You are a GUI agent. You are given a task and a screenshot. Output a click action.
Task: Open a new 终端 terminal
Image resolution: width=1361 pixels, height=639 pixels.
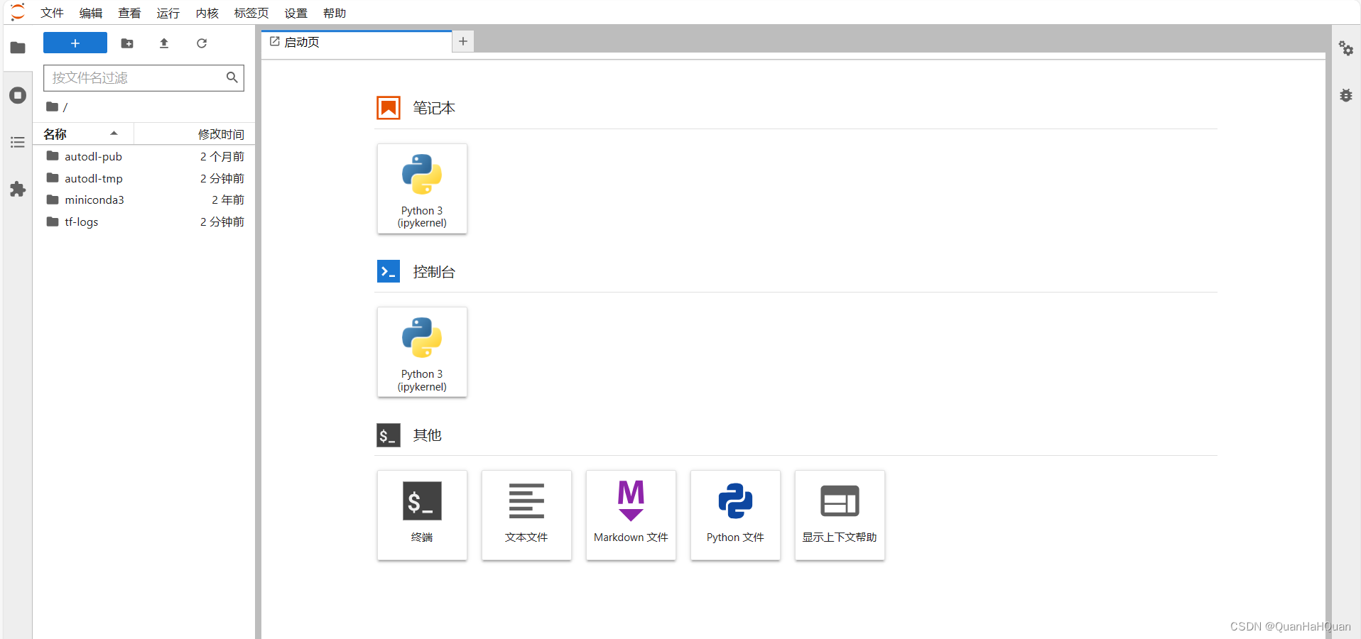coord(422,515)
